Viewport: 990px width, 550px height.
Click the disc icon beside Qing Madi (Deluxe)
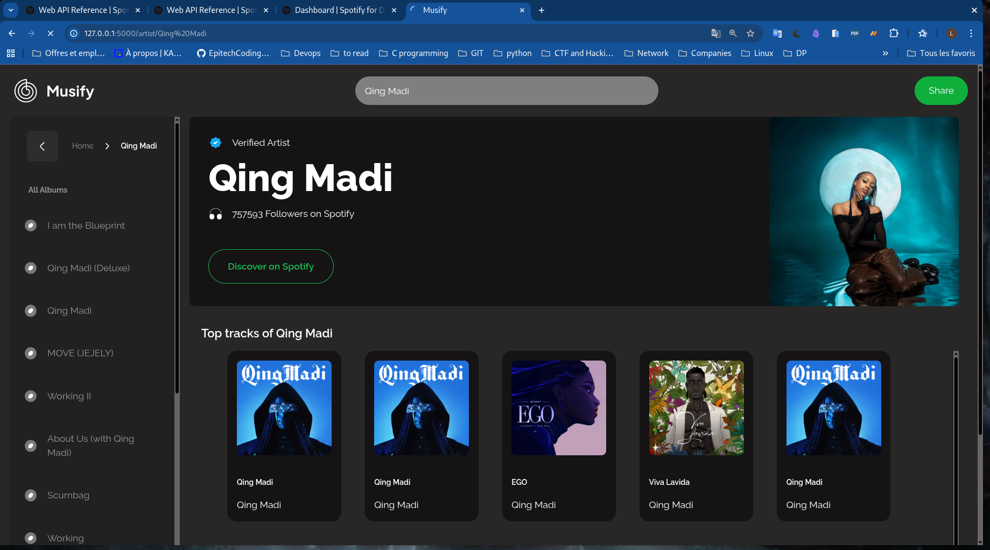point(31,268)
